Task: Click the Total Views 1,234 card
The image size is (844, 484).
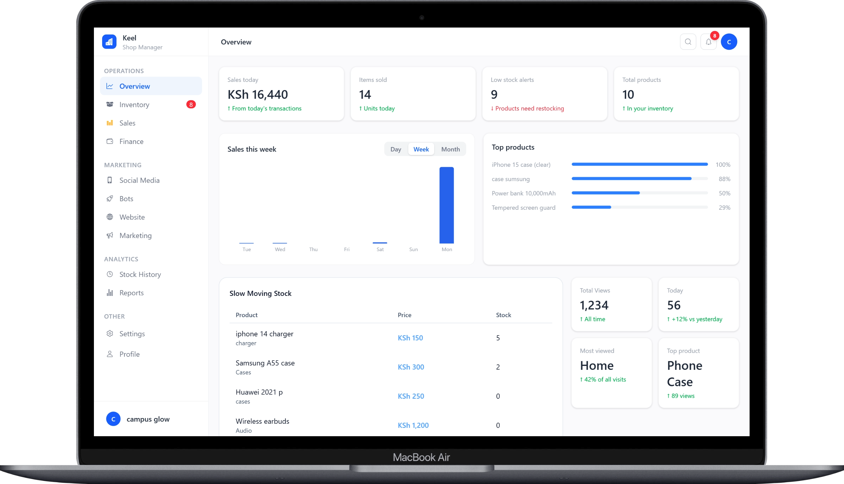Action: pos(611,304)
